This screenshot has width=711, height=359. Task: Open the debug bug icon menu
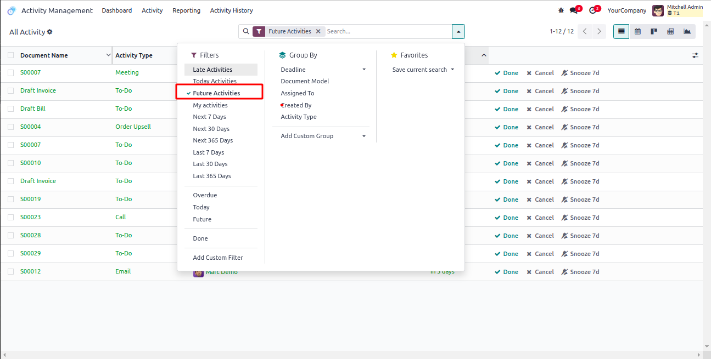(561, 10)
